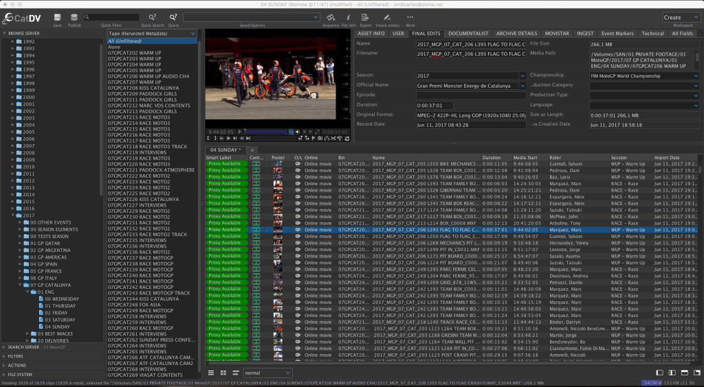Viewport: 704px width, 387px height.
Task: Click the Publish database icon
Action: tap(74, 17)
